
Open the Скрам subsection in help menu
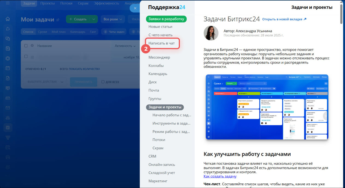tap(158, 148)
